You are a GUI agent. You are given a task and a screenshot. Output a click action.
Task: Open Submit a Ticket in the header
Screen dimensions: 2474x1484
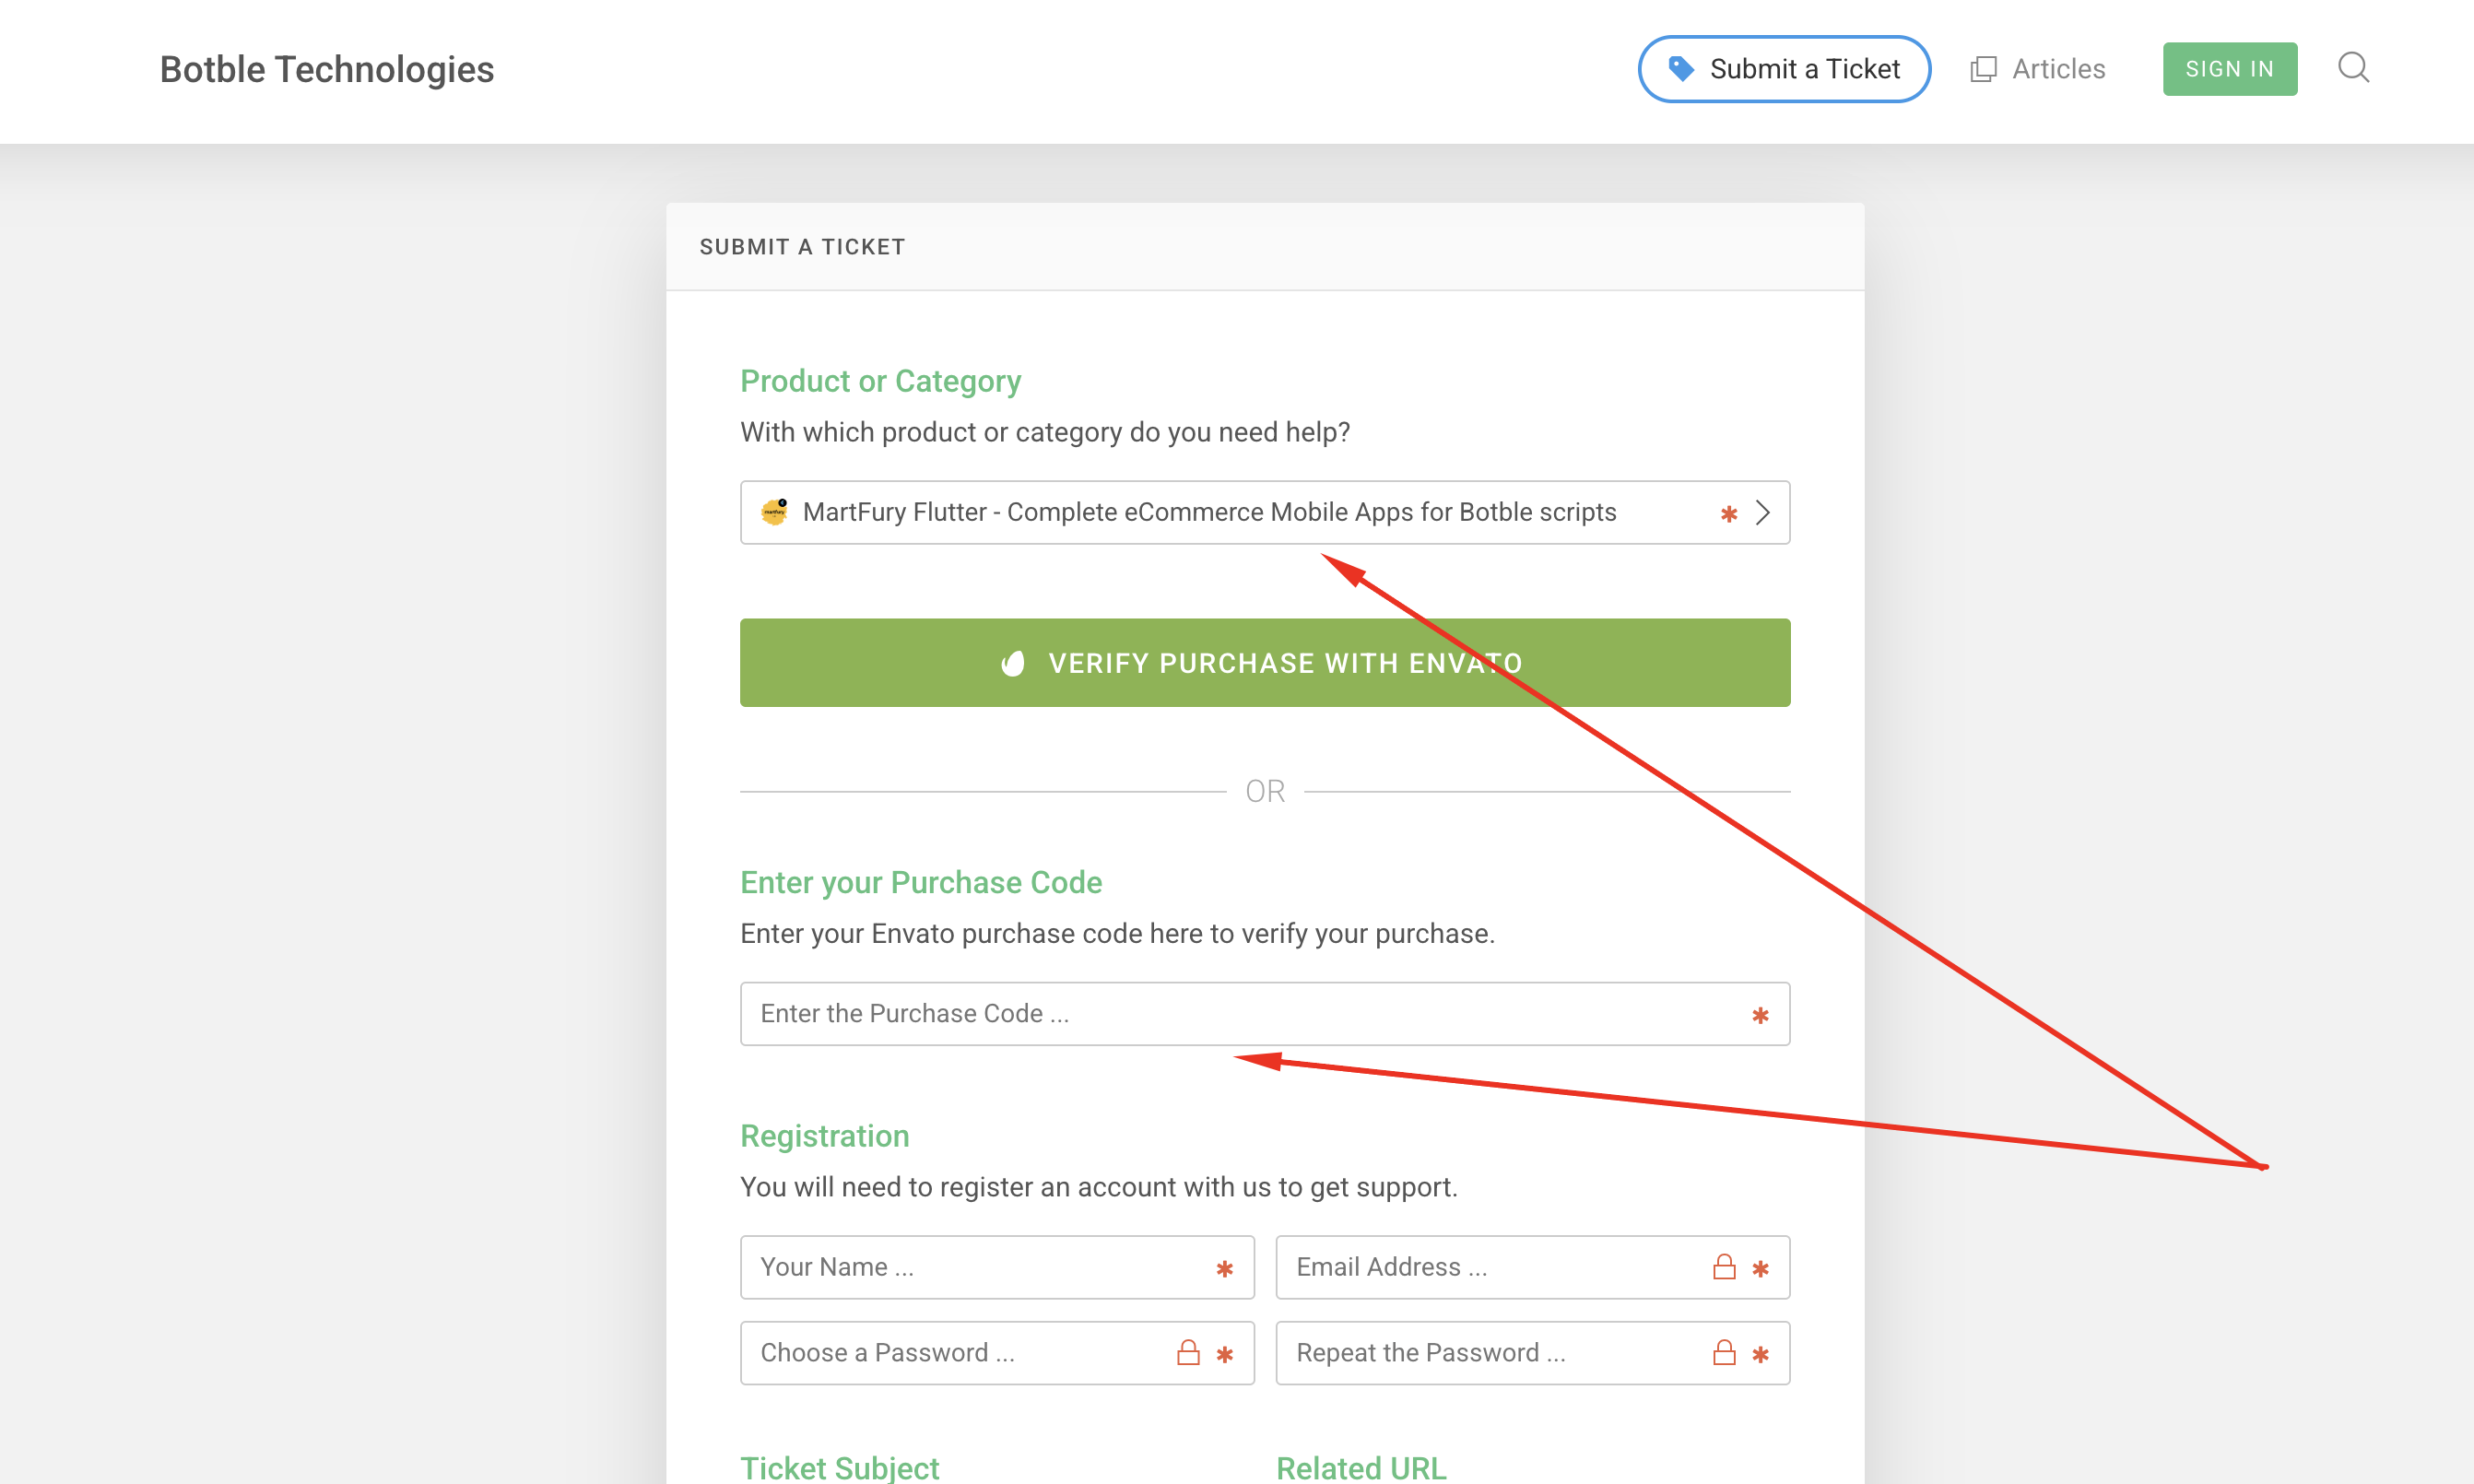[1784, 69]
